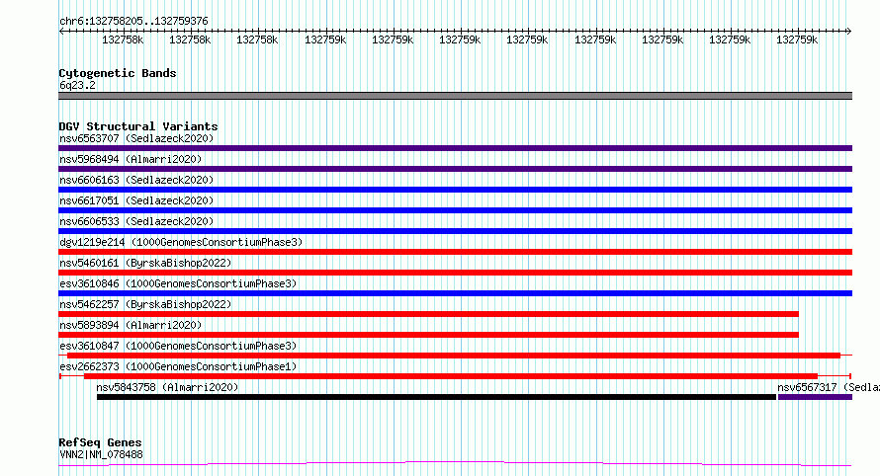Select the nsv5968494 (Almarri2020) variant label
Screen dimensions: 880x476
[131, 159]
